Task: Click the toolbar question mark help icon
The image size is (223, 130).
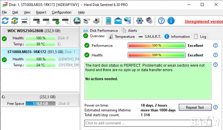Action: click(161, 21)
